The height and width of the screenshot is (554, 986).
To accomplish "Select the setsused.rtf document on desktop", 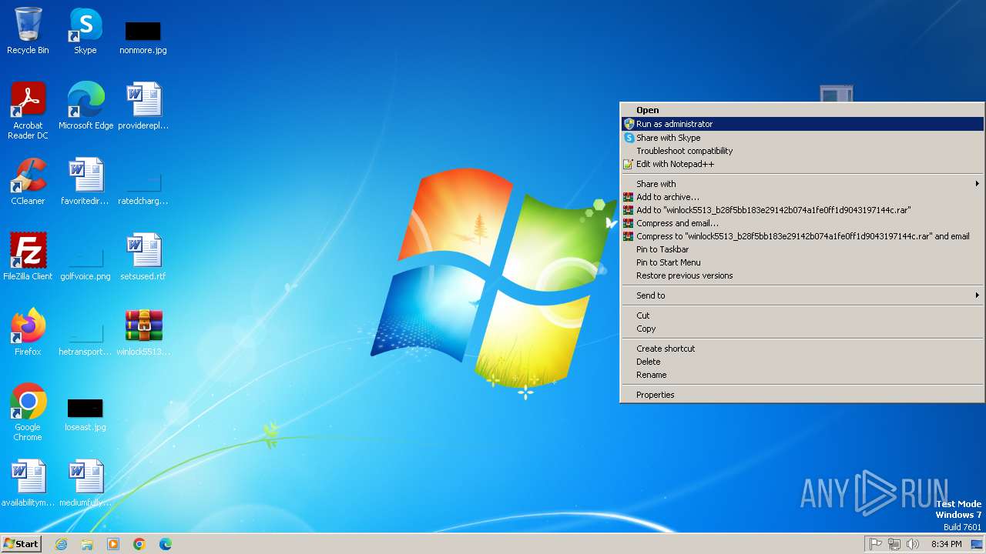I will click(x=143, y=256).
